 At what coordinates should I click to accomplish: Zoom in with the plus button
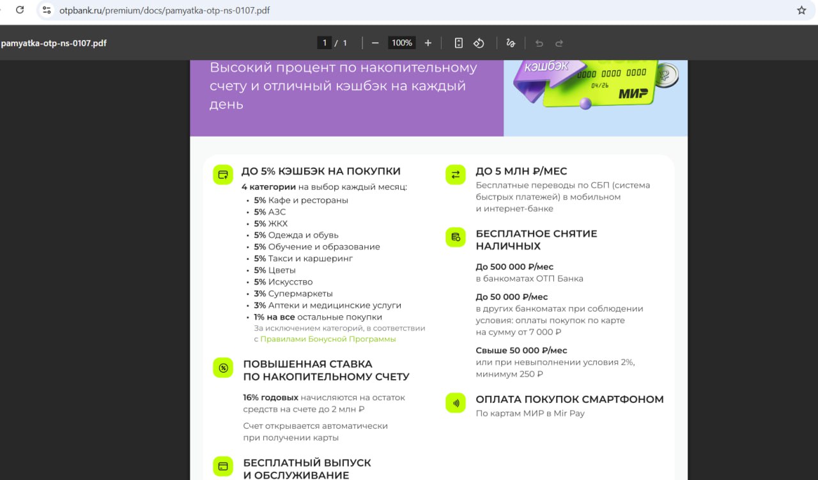coord(428,43)
